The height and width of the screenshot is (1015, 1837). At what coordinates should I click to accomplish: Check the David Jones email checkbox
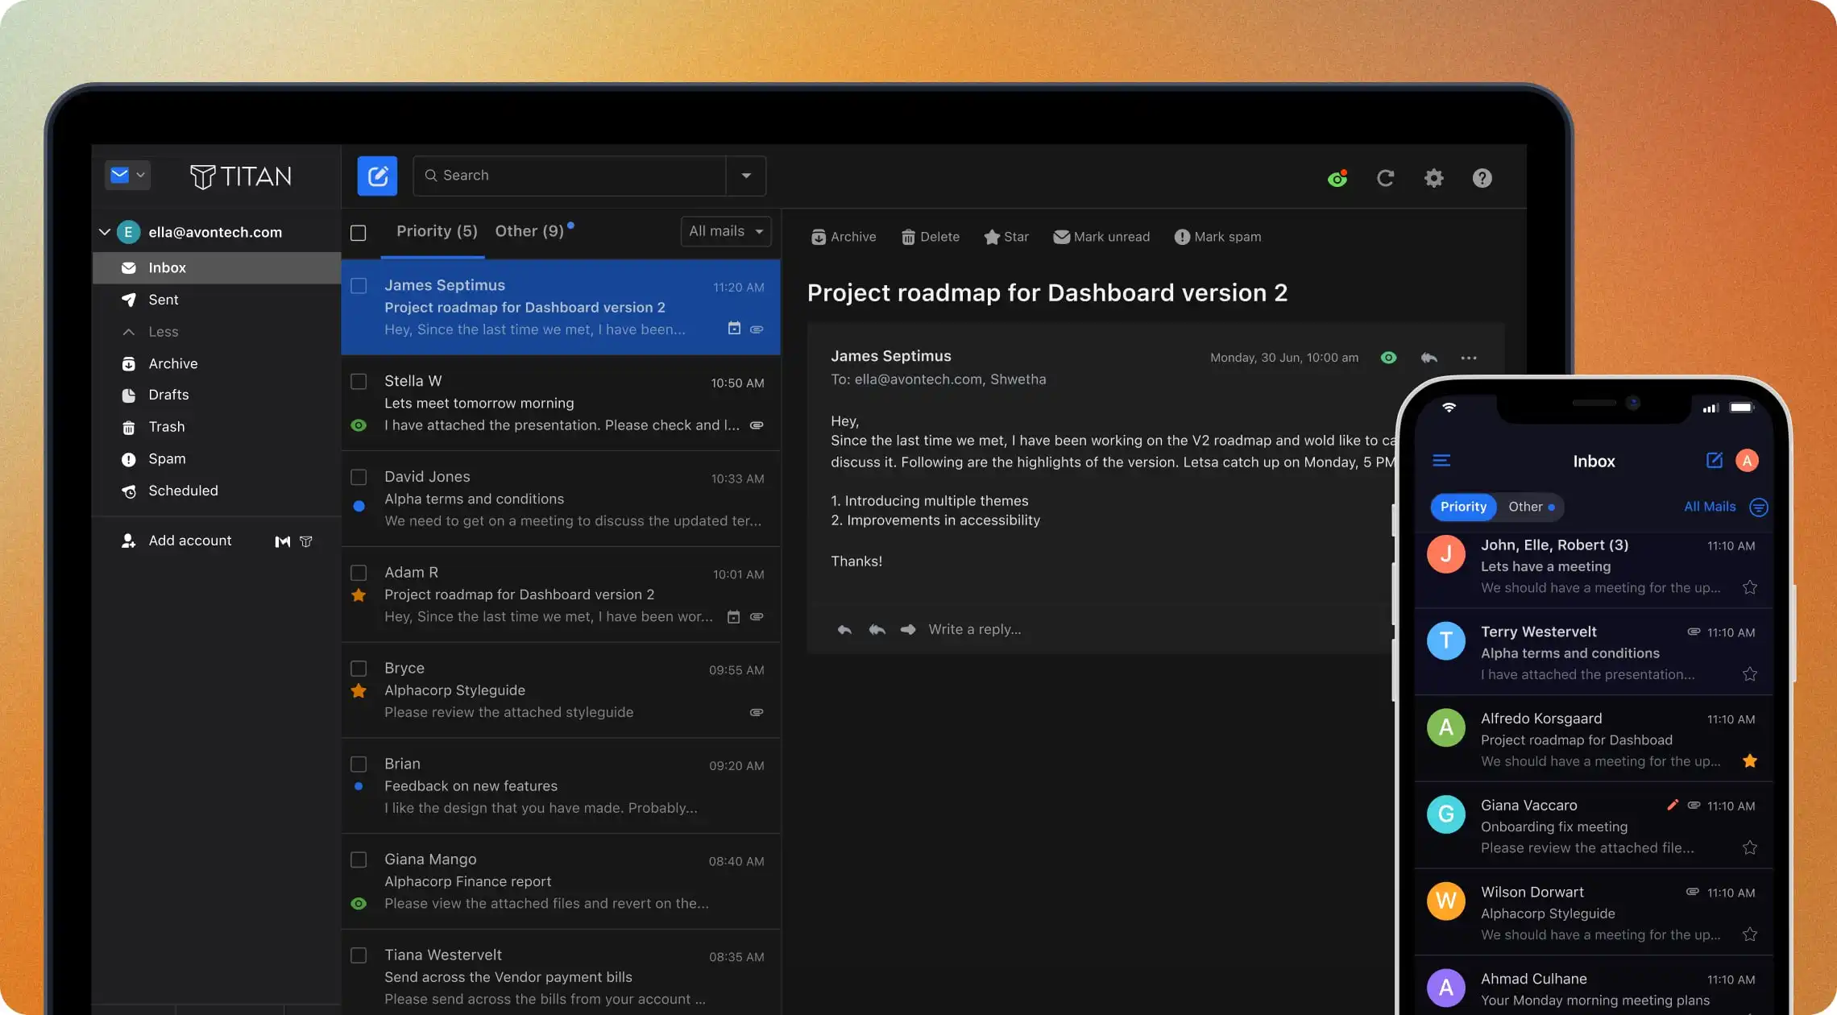pyautogui.click(x=359, y=477)
